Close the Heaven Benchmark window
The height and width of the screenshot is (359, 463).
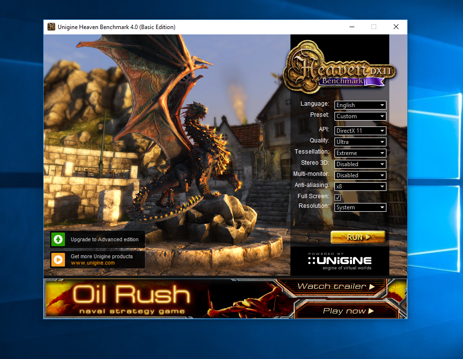[x=396, y=27]
